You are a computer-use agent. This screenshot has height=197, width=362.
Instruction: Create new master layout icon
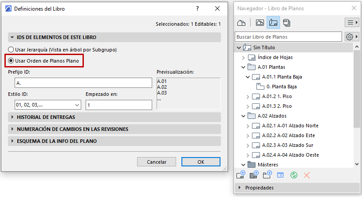[x=254, y=175]
